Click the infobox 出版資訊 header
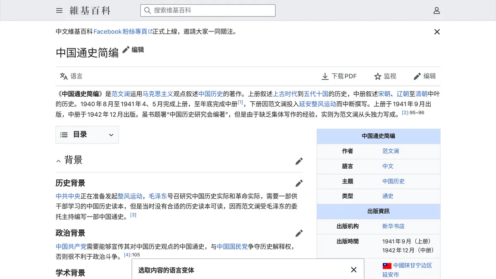 (x=379, y=211)
